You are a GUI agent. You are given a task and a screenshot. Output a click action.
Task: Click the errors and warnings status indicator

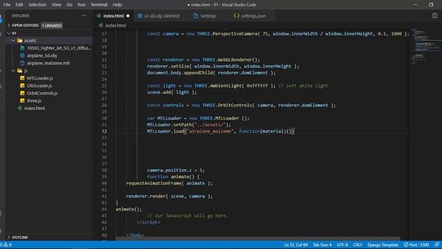coord(6,245)
